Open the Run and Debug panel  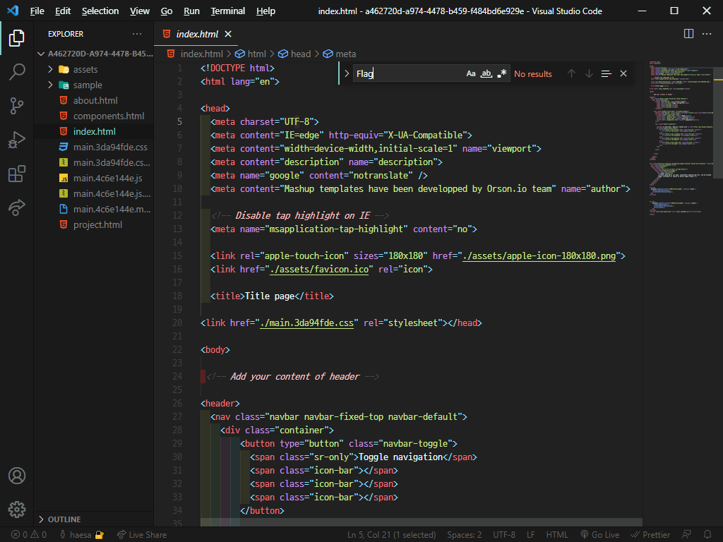pos(17,139)
